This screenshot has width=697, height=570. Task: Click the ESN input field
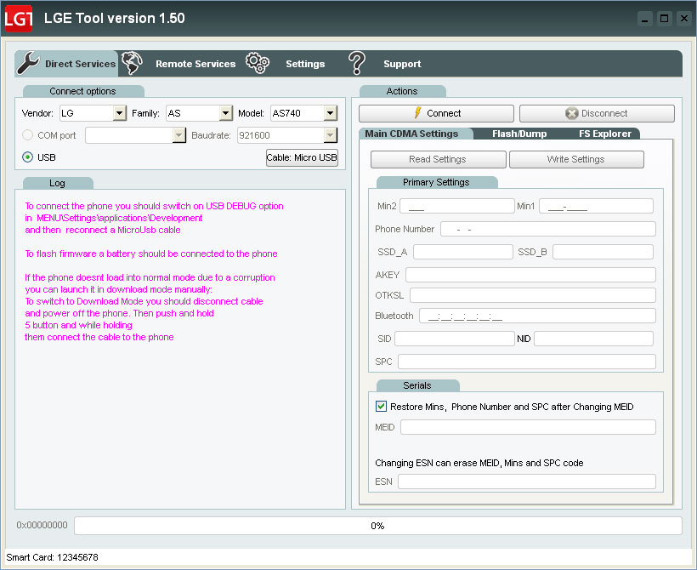527,482
